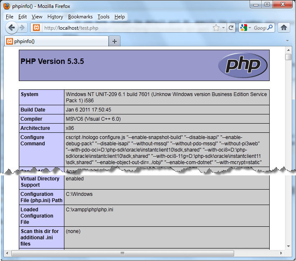The width and height of the screenshot is (296, 261).
Task: Click the 'Virtual Directory Support' label
Action: (x=40, y=182)
